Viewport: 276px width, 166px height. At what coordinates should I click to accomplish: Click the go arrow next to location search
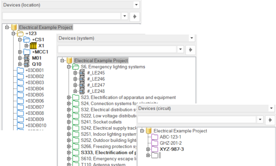(x=135, y=17)
